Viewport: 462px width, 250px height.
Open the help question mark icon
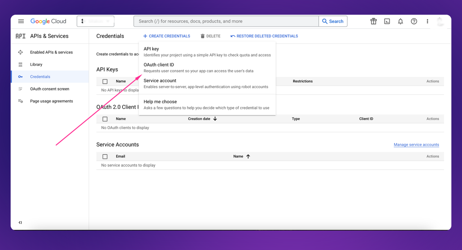[x=414, y=21]
